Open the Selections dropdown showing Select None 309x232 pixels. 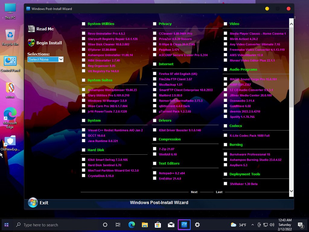pyautogui.click(x=45, y=60)
